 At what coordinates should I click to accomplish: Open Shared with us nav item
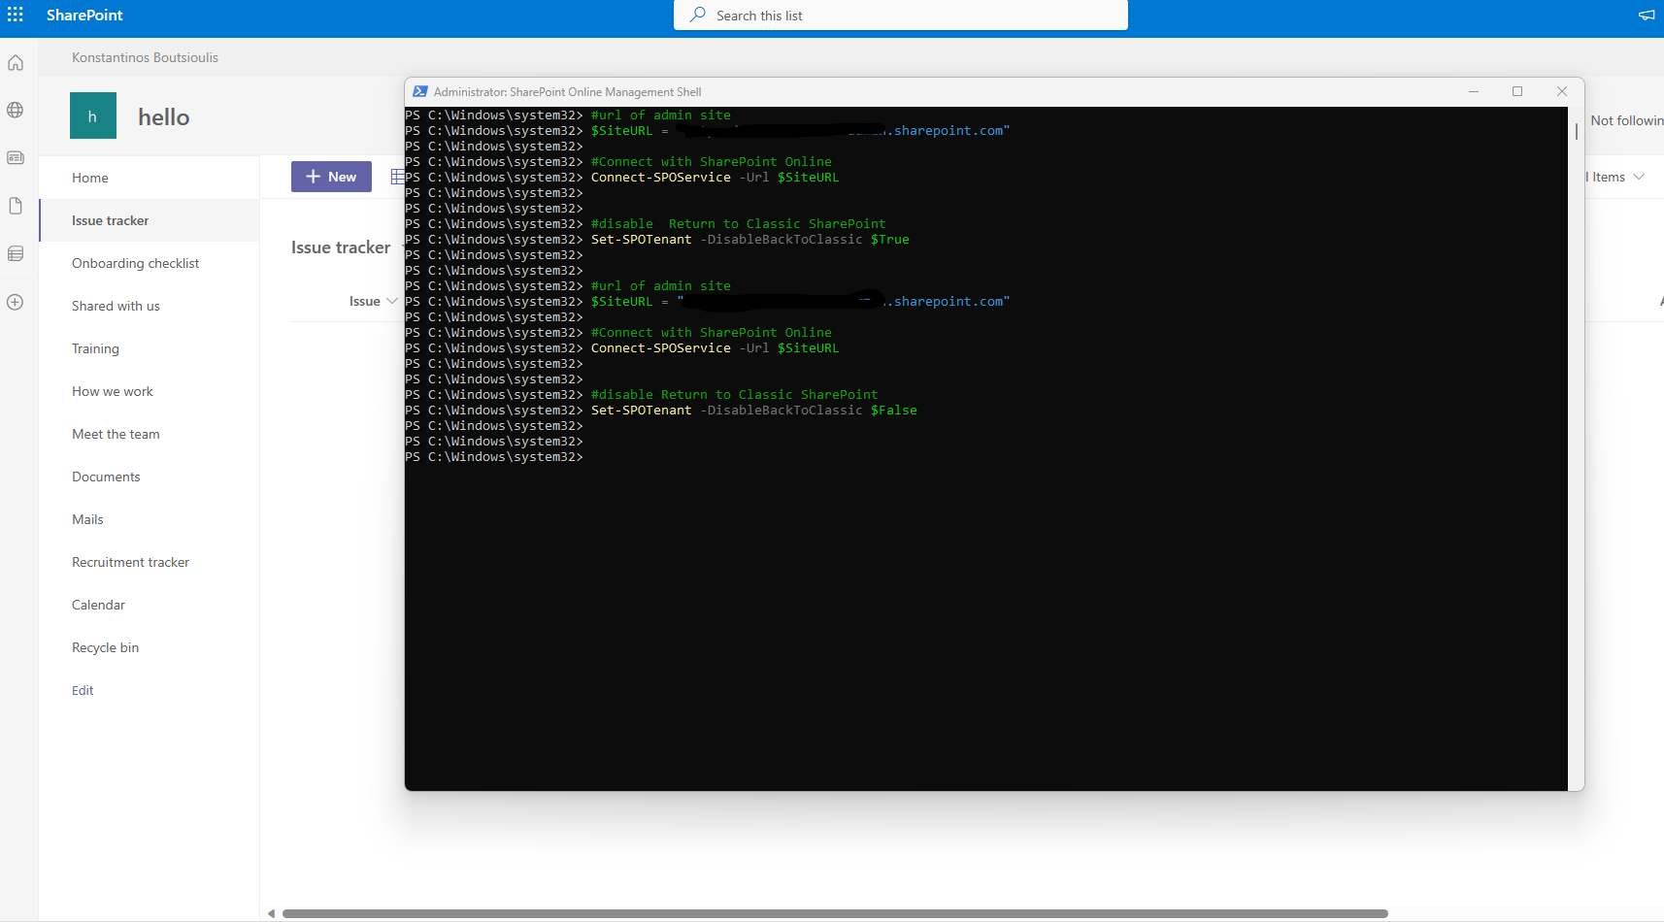tap(116, 306)
